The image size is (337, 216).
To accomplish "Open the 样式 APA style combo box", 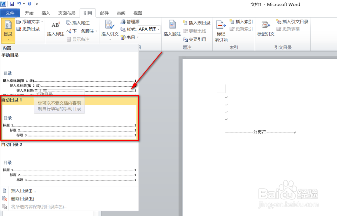I will coord(149,29).
